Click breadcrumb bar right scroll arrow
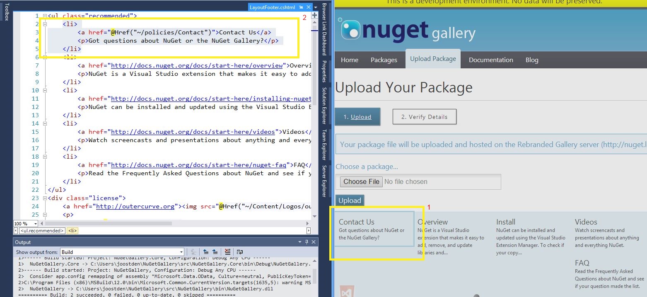 click(x=308, y=231)
